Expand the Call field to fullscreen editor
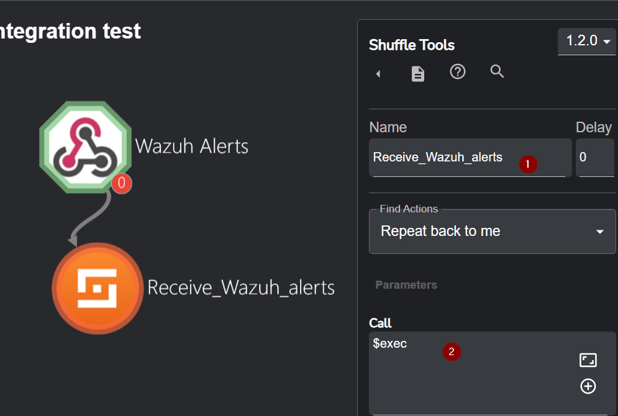 point(588,360)
